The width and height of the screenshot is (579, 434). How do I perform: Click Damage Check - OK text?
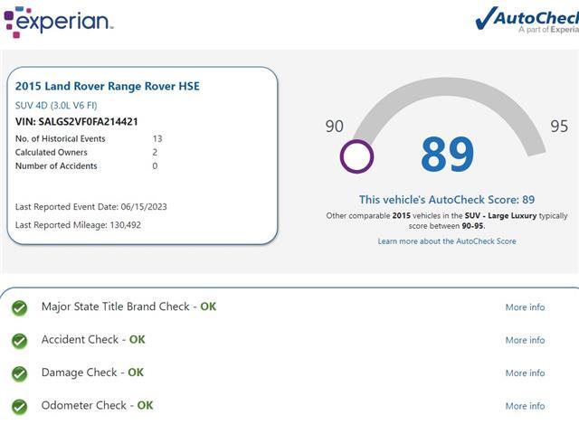click(x=92, y=372)
